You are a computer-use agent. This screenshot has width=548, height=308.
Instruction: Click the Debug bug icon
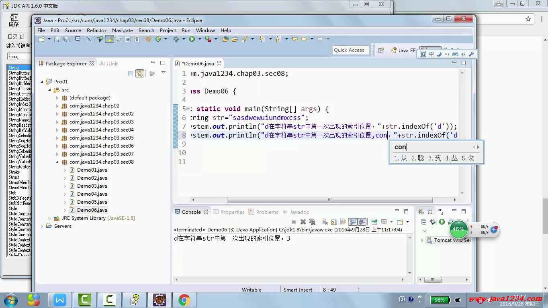pos(176,39)
